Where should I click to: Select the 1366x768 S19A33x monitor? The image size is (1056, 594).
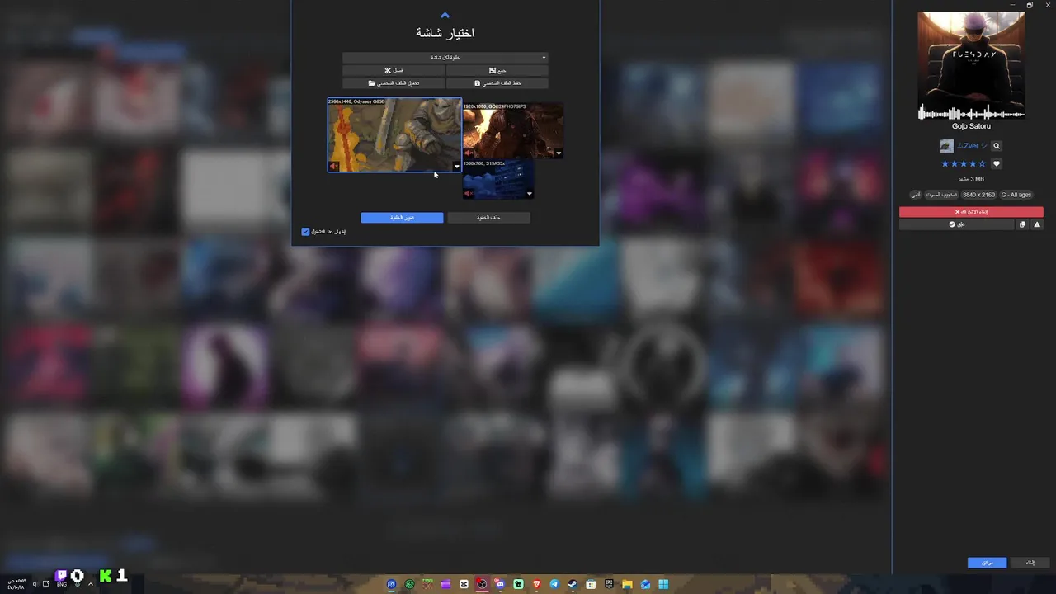(x=498, y=180)
